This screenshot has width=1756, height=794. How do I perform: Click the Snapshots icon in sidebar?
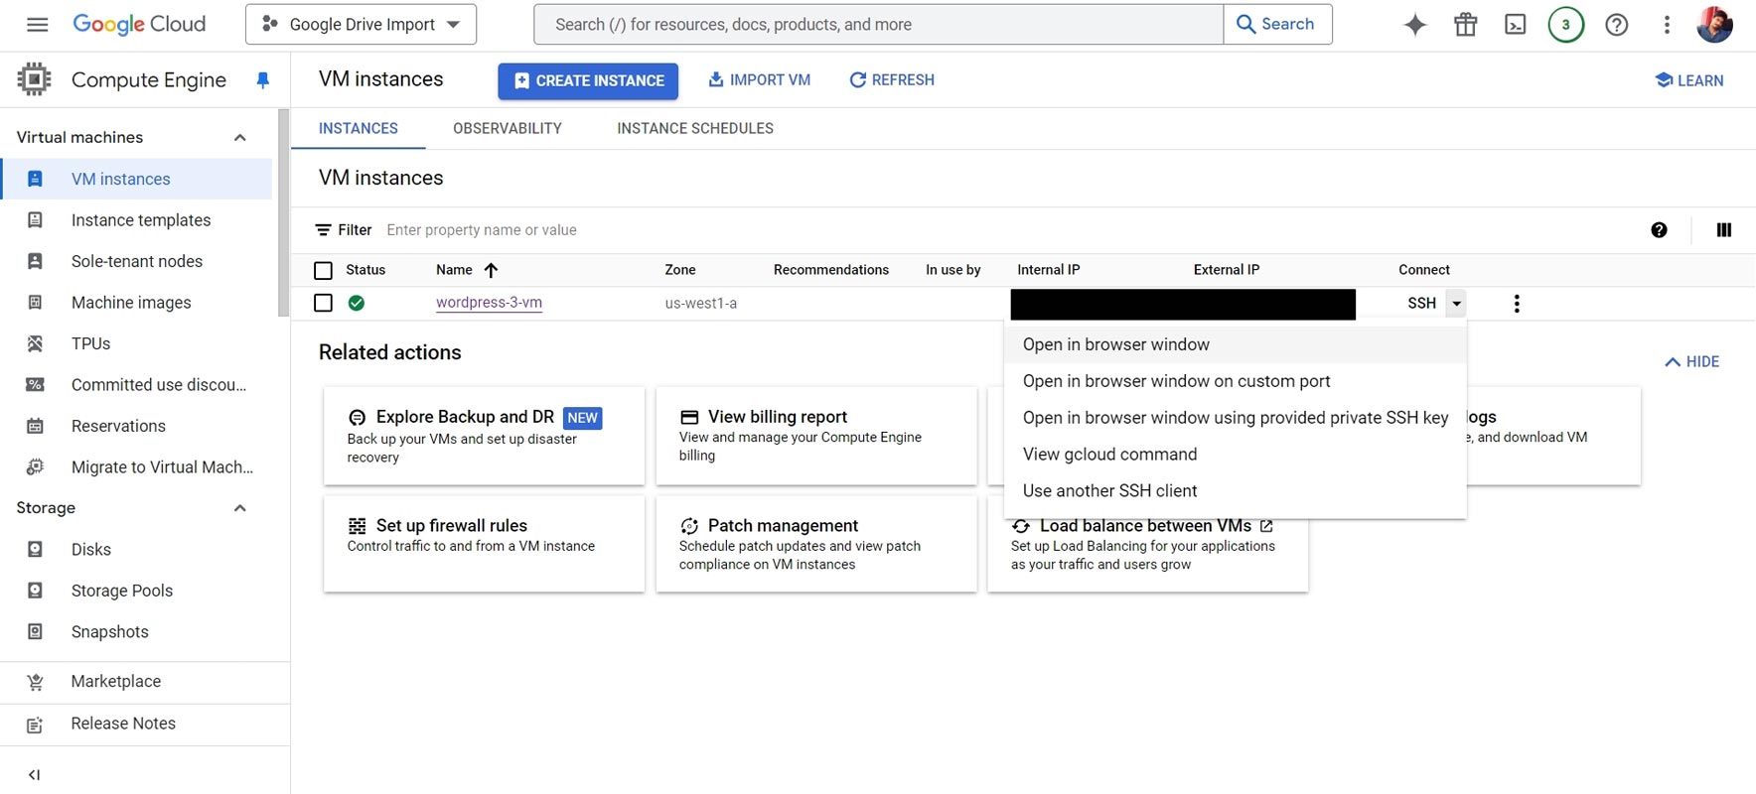tap(35, 632)
